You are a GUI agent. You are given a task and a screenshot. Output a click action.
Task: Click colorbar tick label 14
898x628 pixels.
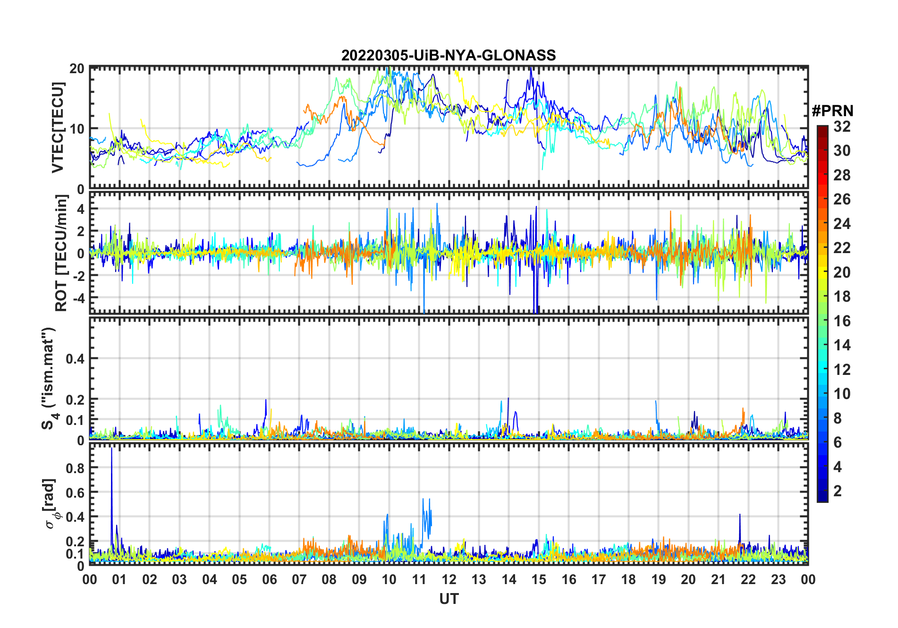click(x=842, y=345)
